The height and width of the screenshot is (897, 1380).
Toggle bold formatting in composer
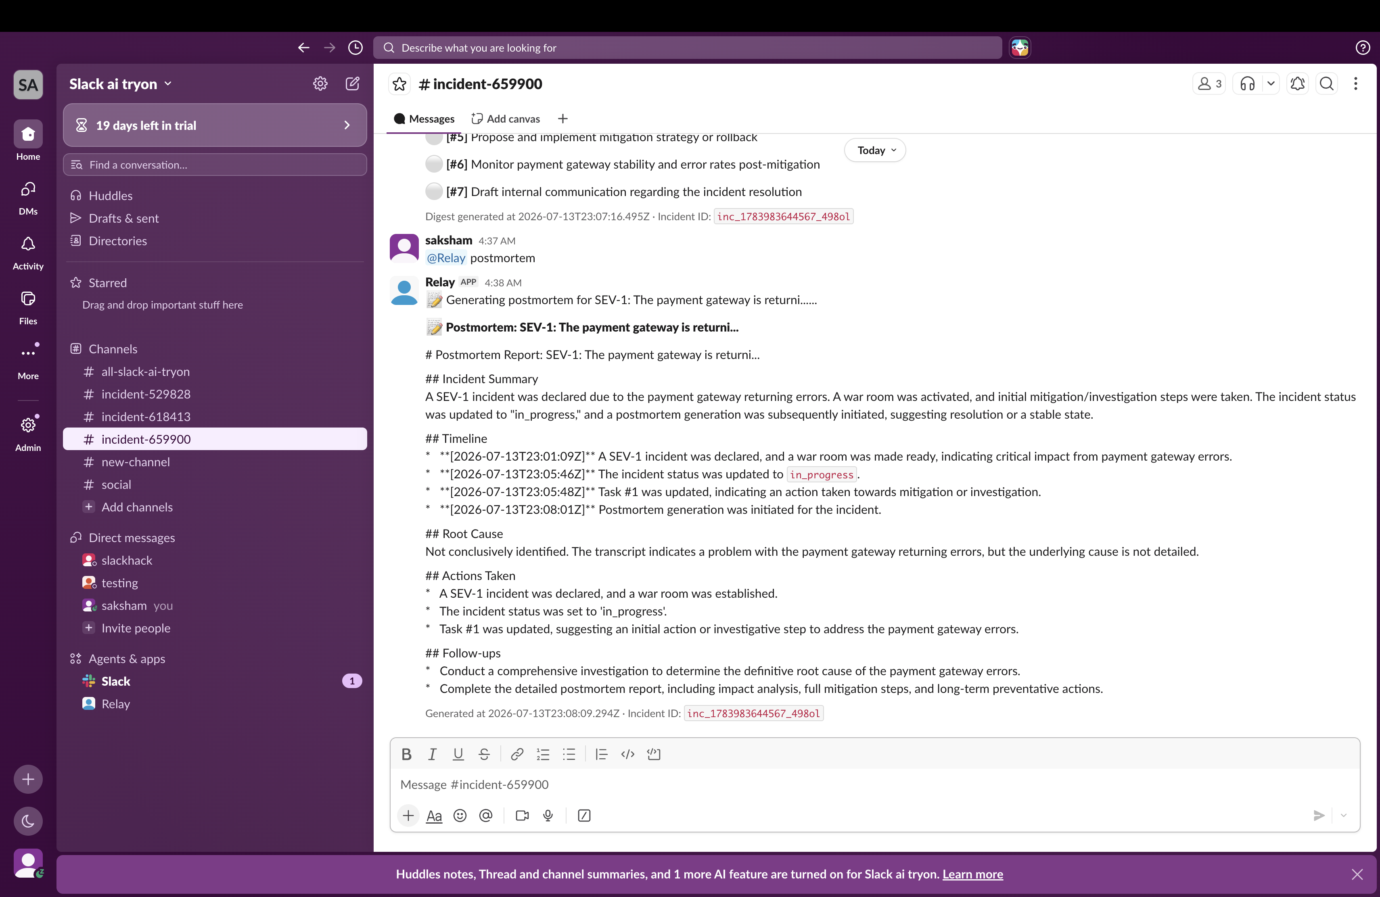pyautogui.click(x=406, y=754)
